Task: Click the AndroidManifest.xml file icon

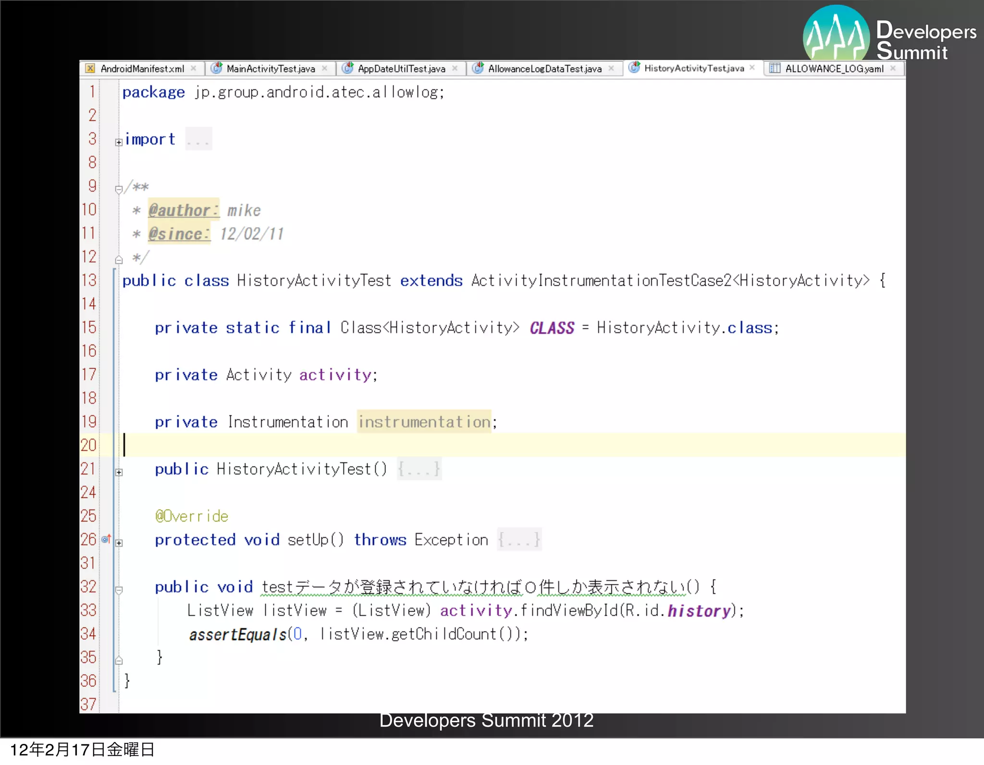Action: (x=90, y=69)
